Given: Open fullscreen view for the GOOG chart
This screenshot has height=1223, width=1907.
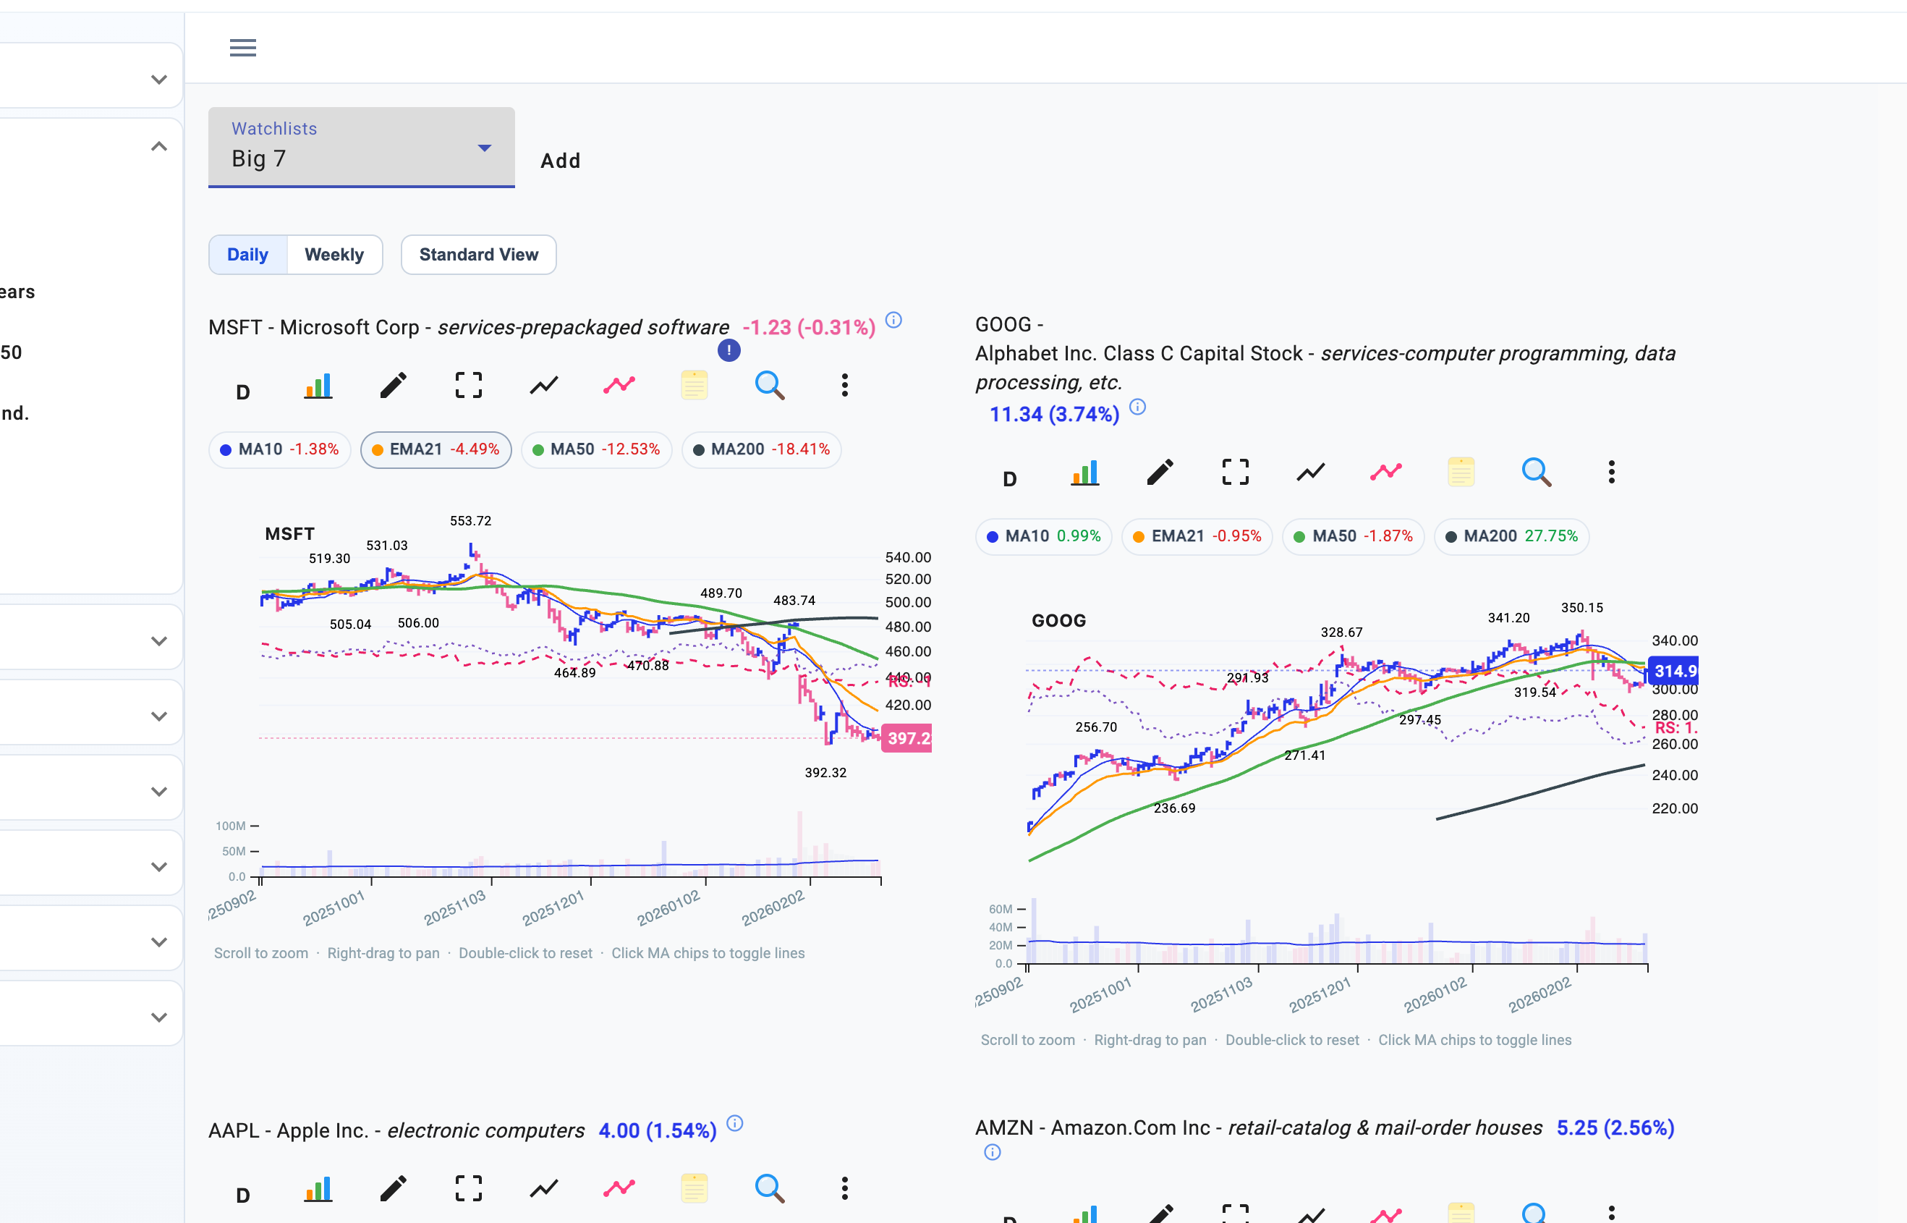Looking at the screenshot, I should [x=1233, y=471].
